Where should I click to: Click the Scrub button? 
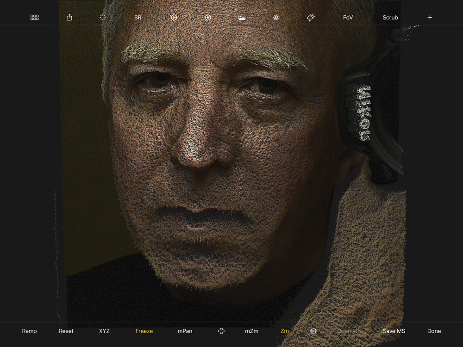[x=390, y=18]
